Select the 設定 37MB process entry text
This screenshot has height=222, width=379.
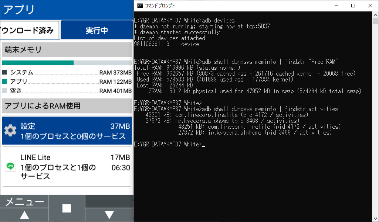74,131
